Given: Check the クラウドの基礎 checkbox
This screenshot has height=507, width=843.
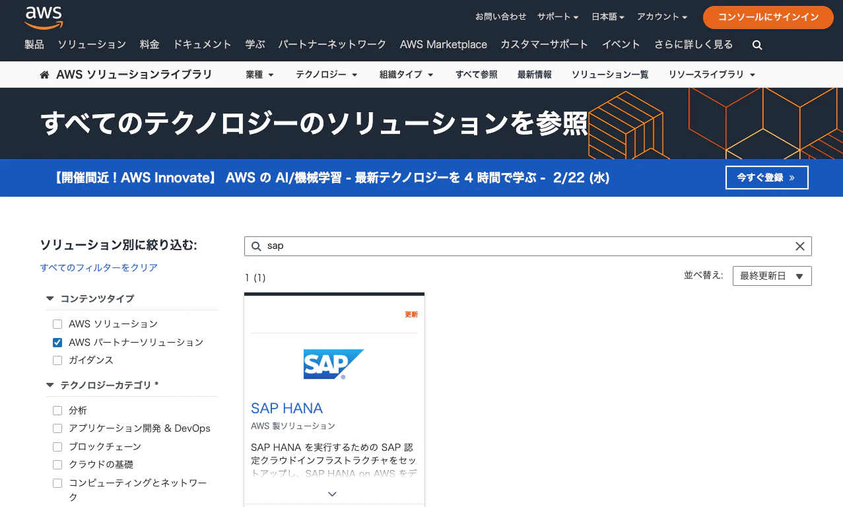Looking at the screenshot, I should point(57,465).
